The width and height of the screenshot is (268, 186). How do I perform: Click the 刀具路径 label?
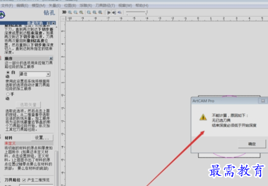(12, 180)
